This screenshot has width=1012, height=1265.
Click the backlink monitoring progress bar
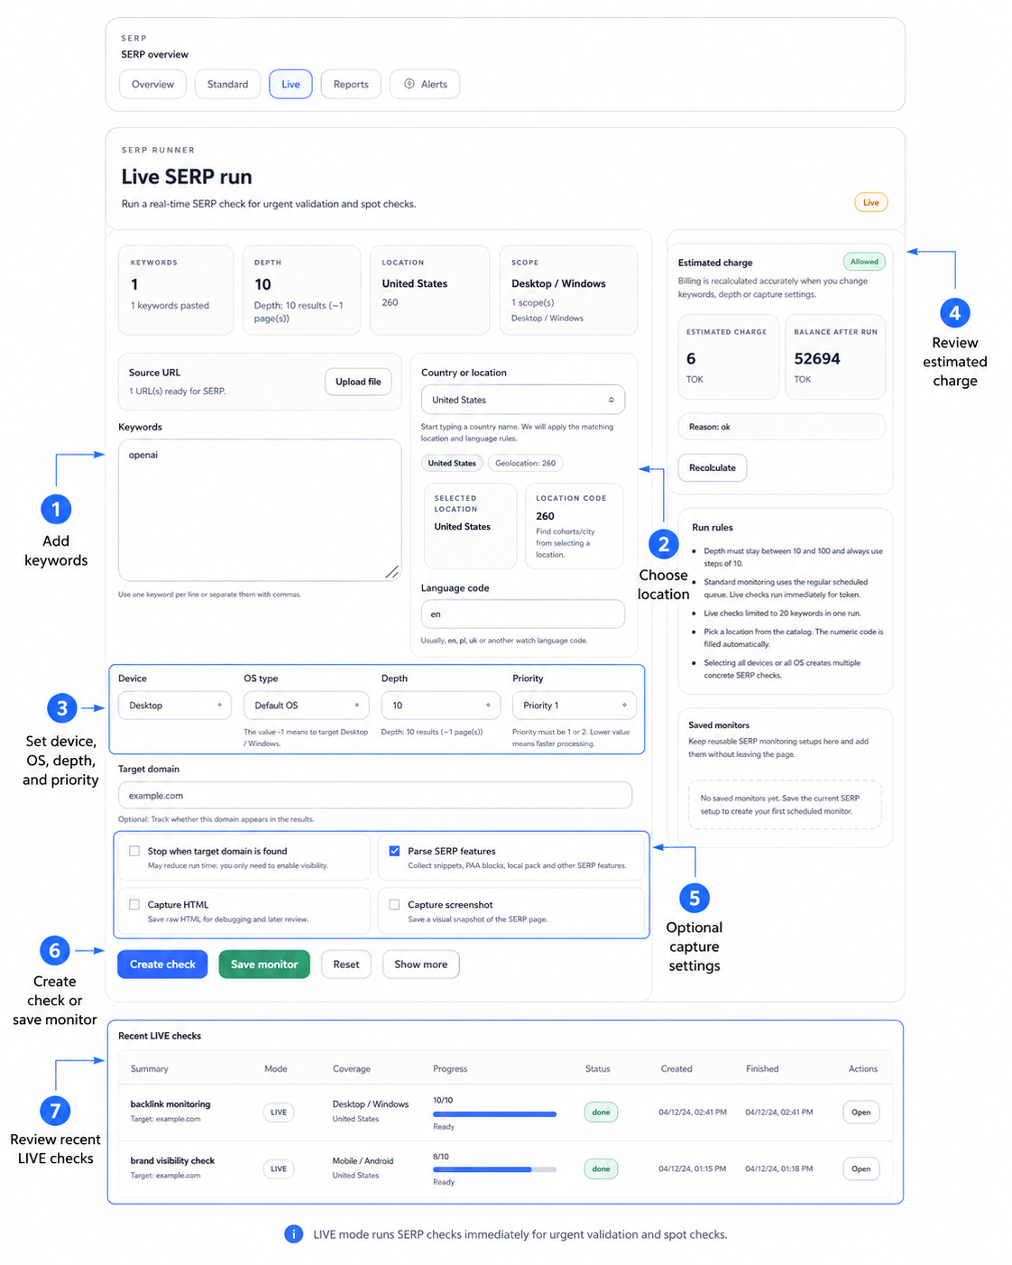(x=494, y=1114)
